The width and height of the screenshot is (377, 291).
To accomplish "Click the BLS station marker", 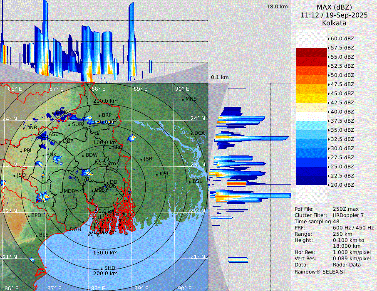I will pos(36,235).
